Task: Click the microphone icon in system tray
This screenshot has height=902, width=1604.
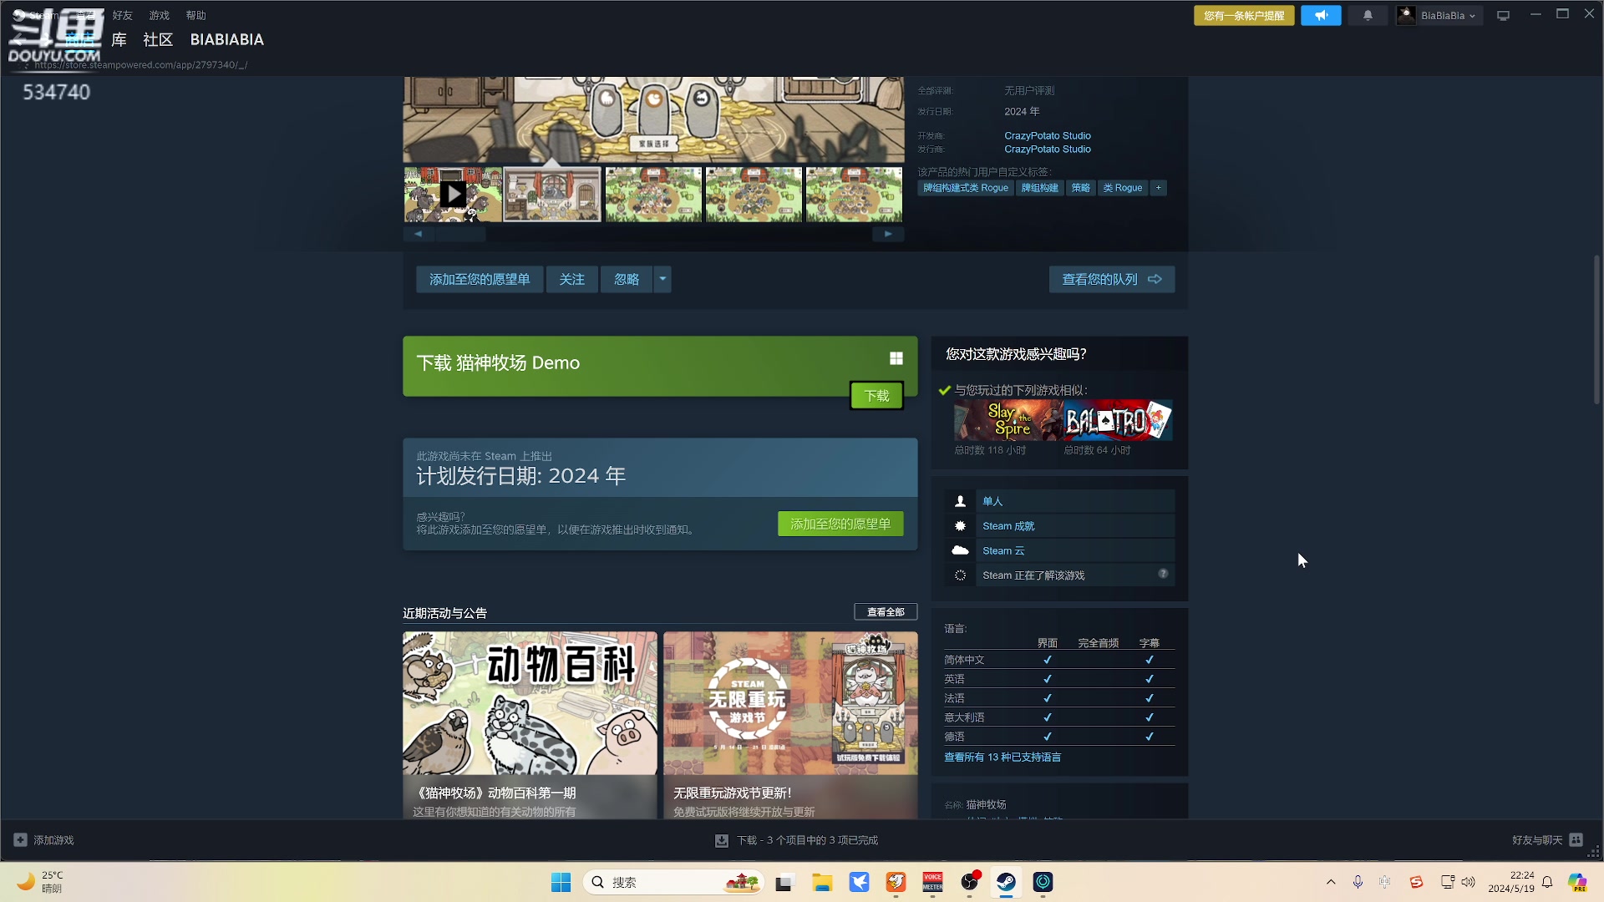Action: tap(1358, 882)
